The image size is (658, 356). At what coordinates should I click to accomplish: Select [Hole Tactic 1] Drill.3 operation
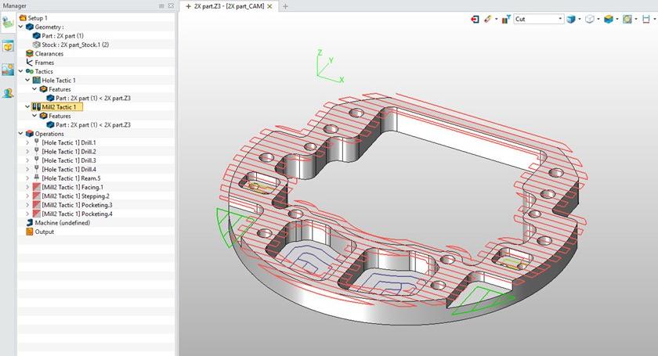click(69, 160)
